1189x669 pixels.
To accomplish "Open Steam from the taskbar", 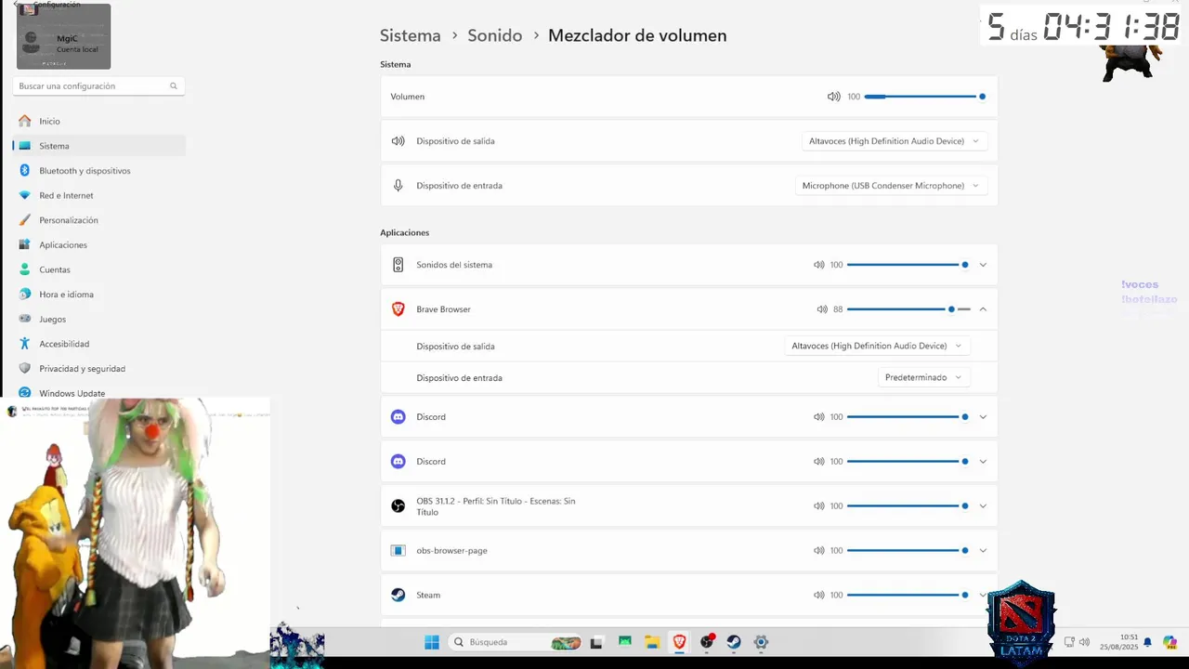I will tap(734, 642).
